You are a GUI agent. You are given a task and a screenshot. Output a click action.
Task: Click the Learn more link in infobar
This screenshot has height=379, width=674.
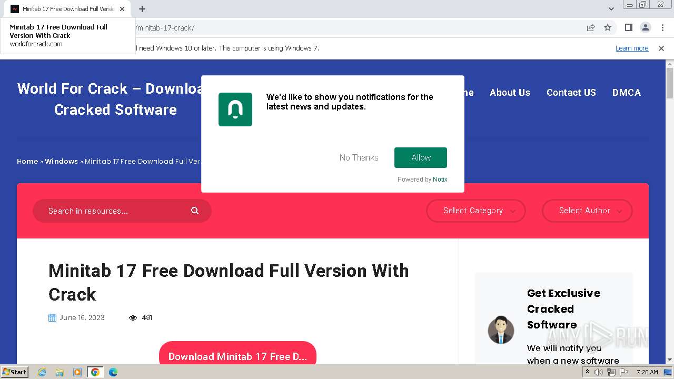click(x=632, y=48)
